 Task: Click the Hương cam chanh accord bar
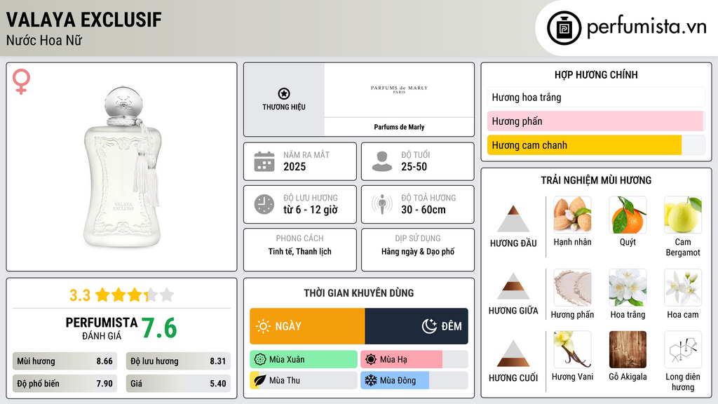[584, 145]
